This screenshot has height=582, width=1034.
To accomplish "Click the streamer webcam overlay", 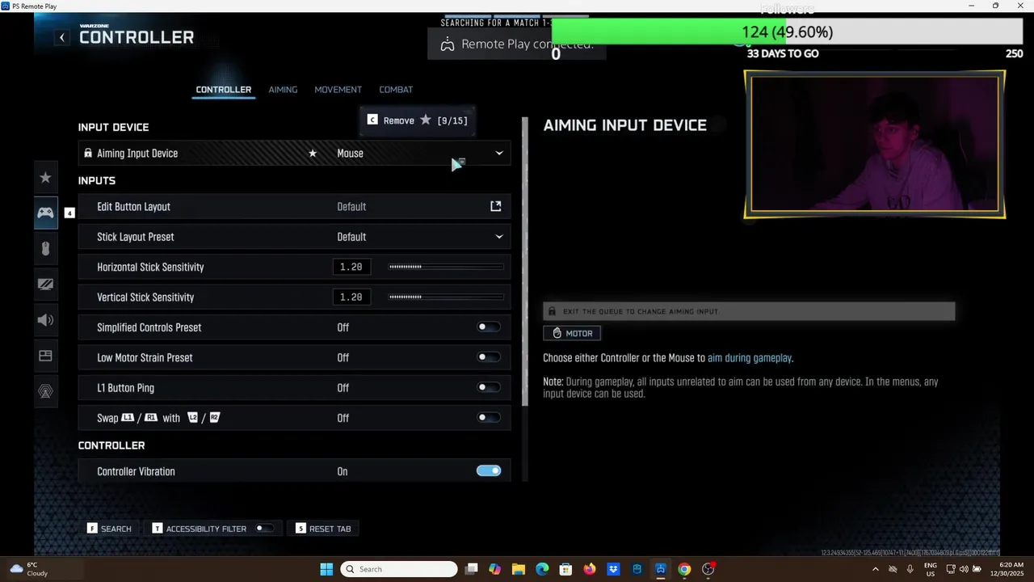I will pyautogui.click(x=875, y=144).
